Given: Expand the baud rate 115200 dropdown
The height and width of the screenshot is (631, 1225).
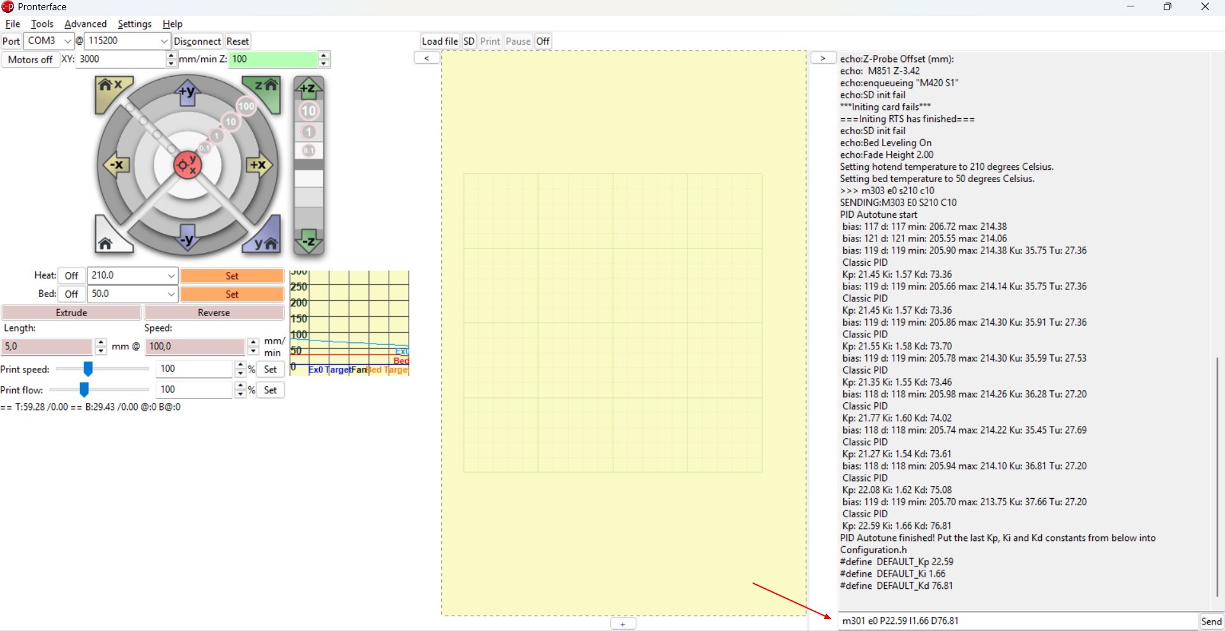Looking at the screenshot, I should (x=163, y=41).
